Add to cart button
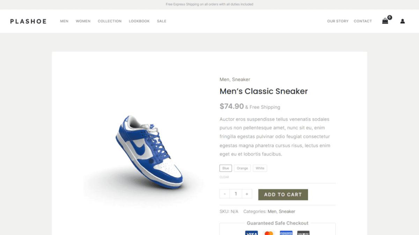This screenshot has height=235, width=419. coord(283,194)
